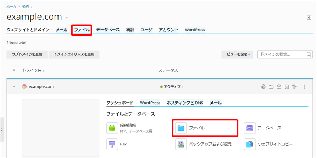The image size is (317, 158).
Task: Open mail envelope icon in example.com row
Action: [x=279, y=87]
